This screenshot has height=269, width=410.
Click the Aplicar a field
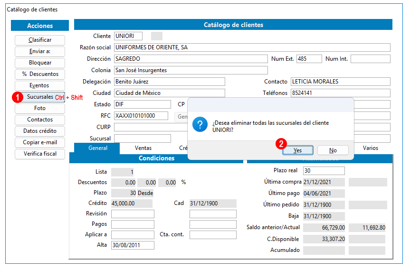(x=133, y=235)
